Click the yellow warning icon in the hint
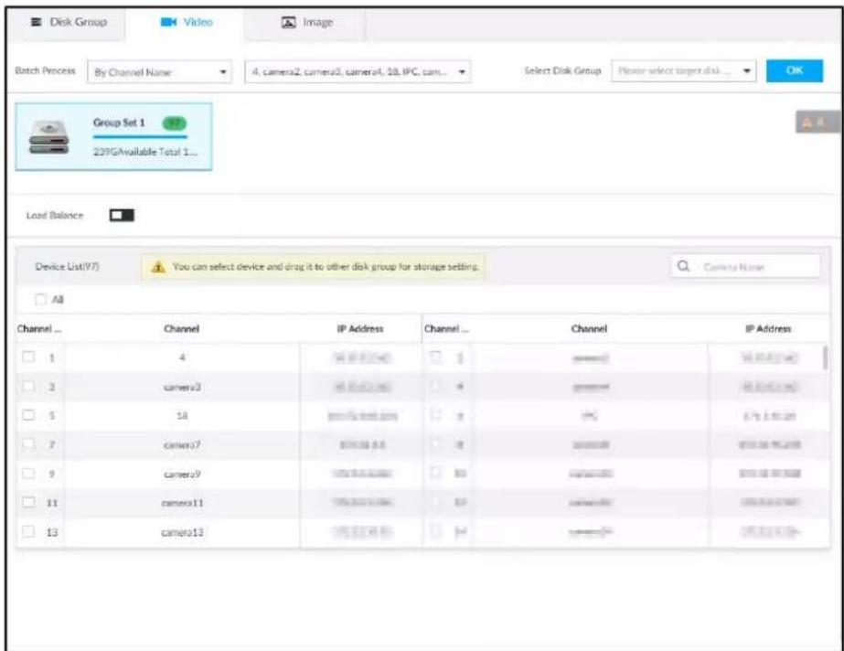Image resolution: width=844 pixels, height=651 pixels. [158, 267]
